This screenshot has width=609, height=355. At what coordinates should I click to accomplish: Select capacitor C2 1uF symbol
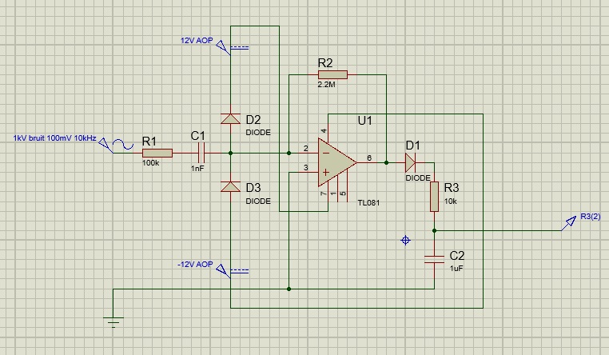click(434, 259)
